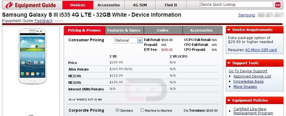Image resolution: width=286 pixels, height=116 pixels.
Task: Click the Support Tools panel arrow icon
Action: [x=229, y=63]
